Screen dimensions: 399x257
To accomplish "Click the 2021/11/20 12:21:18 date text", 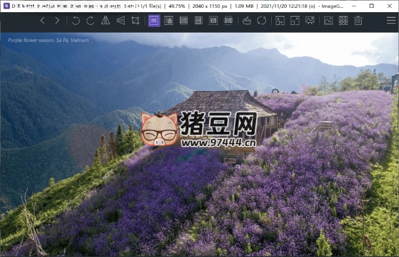I will tap(288, 6).
